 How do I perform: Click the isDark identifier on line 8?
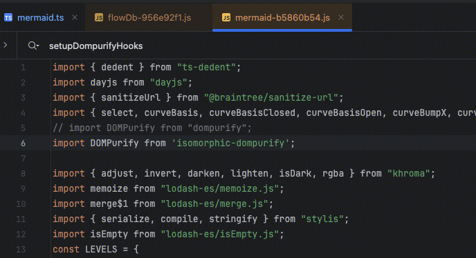click(x=295, y=173)
